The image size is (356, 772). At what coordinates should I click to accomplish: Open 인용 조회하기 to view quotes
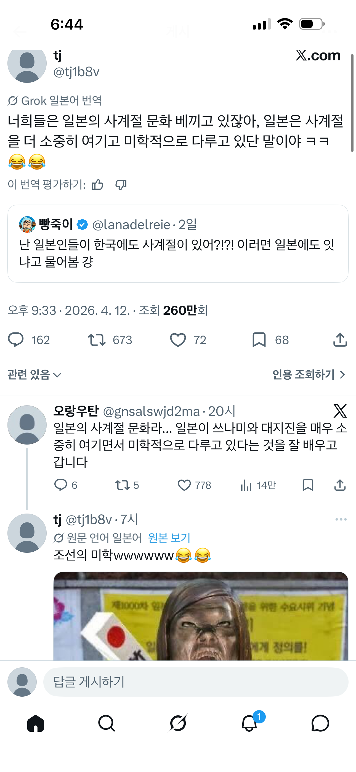309,375
